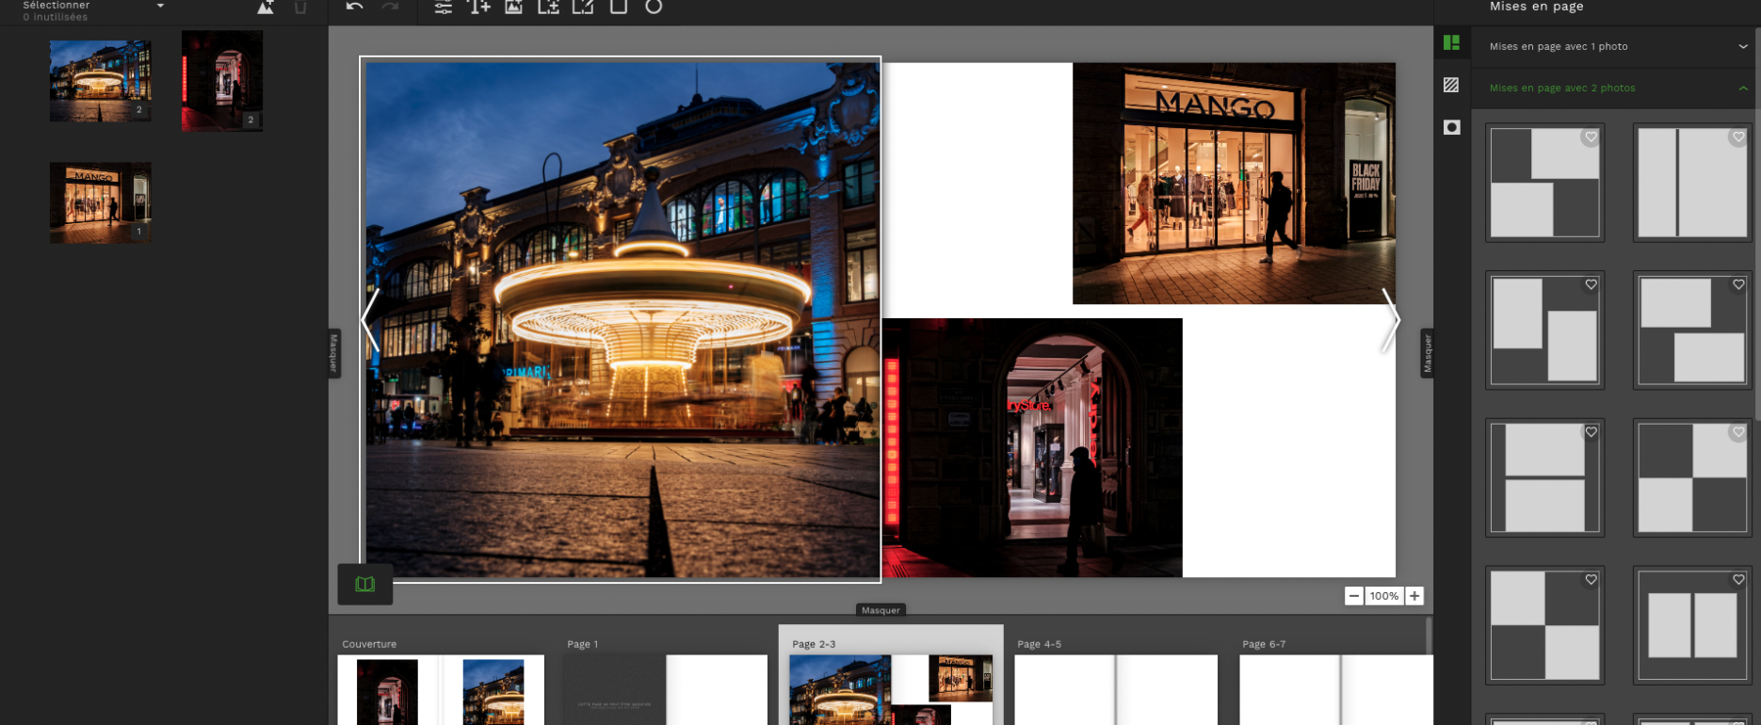Apply the two stacked landscape photos layout
Viewport: 1761px width, 725px height.
click(x=1544, y=477)
